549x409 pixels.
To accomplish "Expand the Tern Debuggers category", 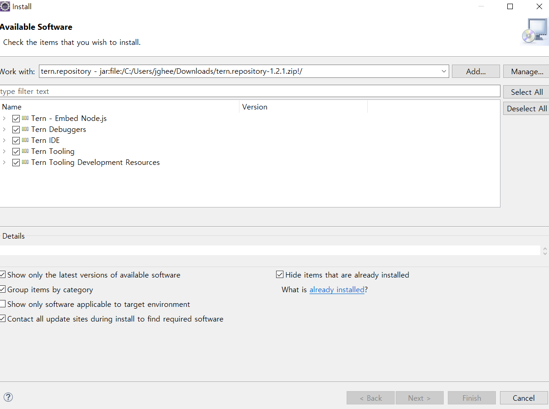I will click(x=4, y=129).
